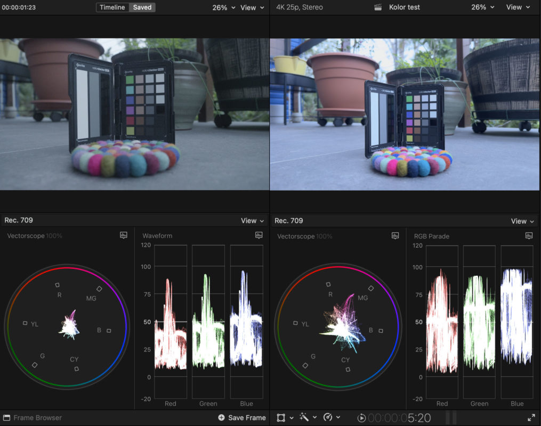Click the 4K 25p, Stereo format text
Screen dimensions: 541x426
[300, 7]
